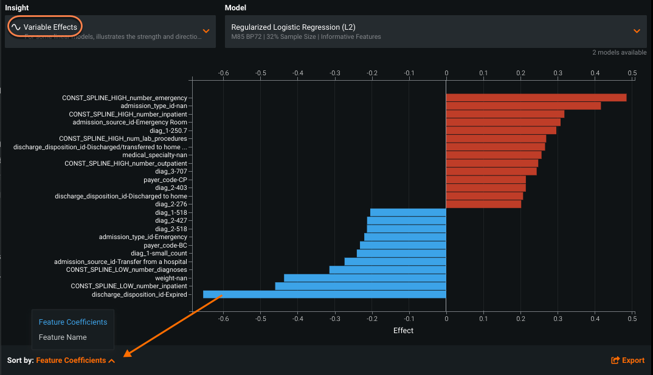This screenshot has height=375, width=653.
Task: Click the Variable Effects wave icon
Action: (16, 27)
